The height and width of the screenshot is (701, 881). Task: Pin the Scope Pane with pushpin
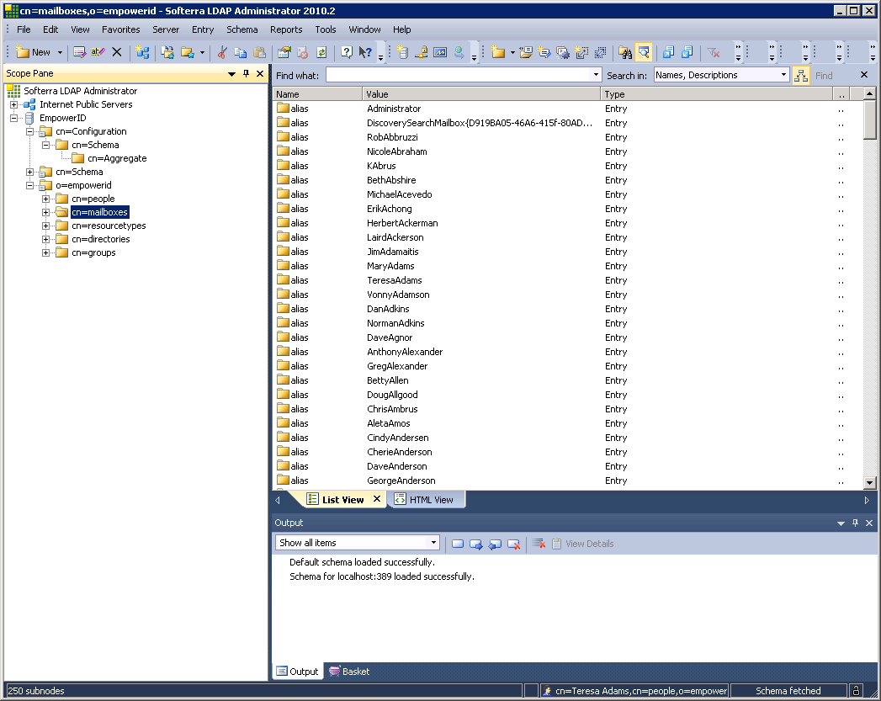pos(247,74)
